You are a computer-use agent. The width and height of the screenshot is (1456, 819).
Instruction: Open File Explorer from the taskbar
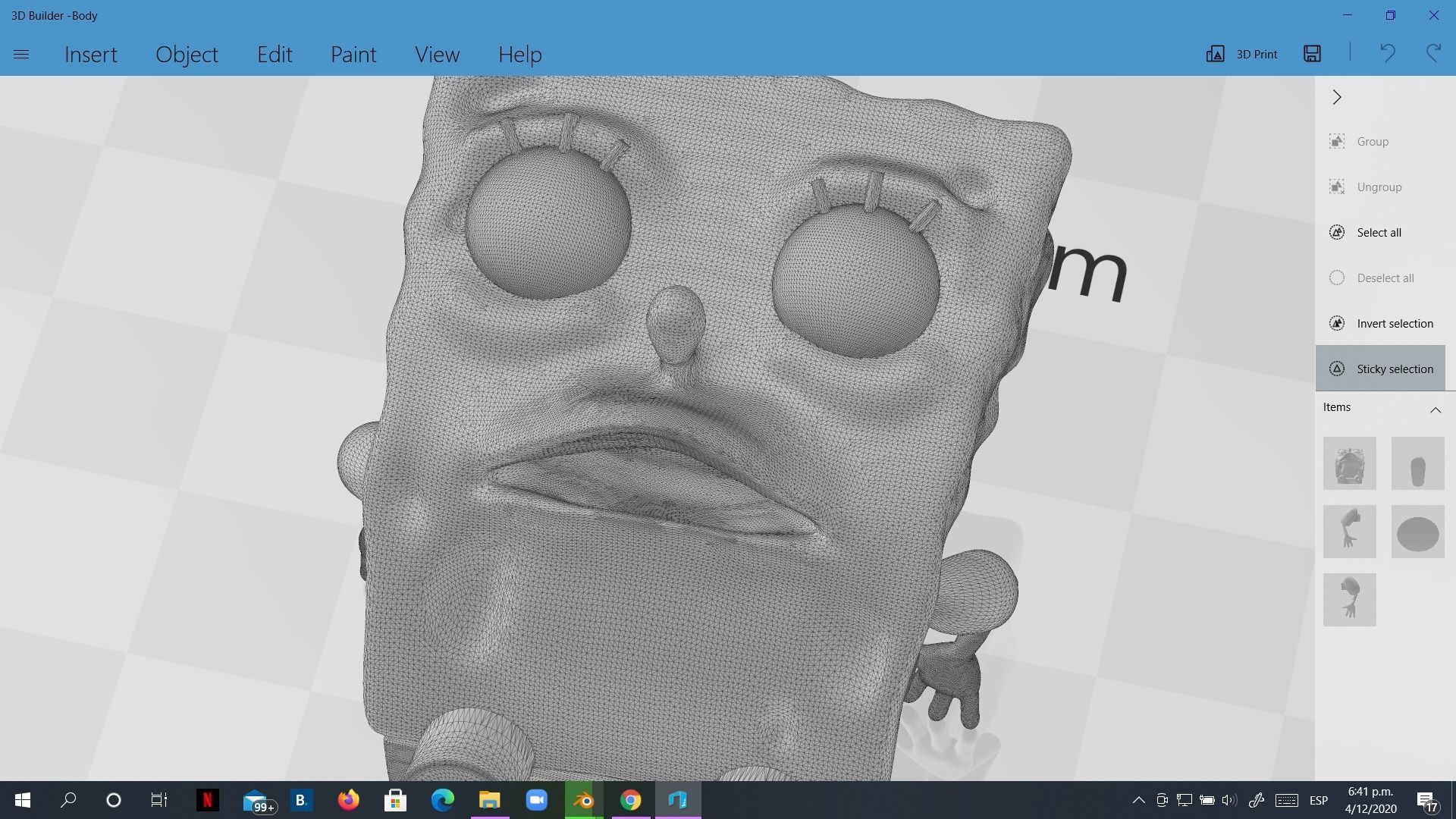(x=490, y=800)
